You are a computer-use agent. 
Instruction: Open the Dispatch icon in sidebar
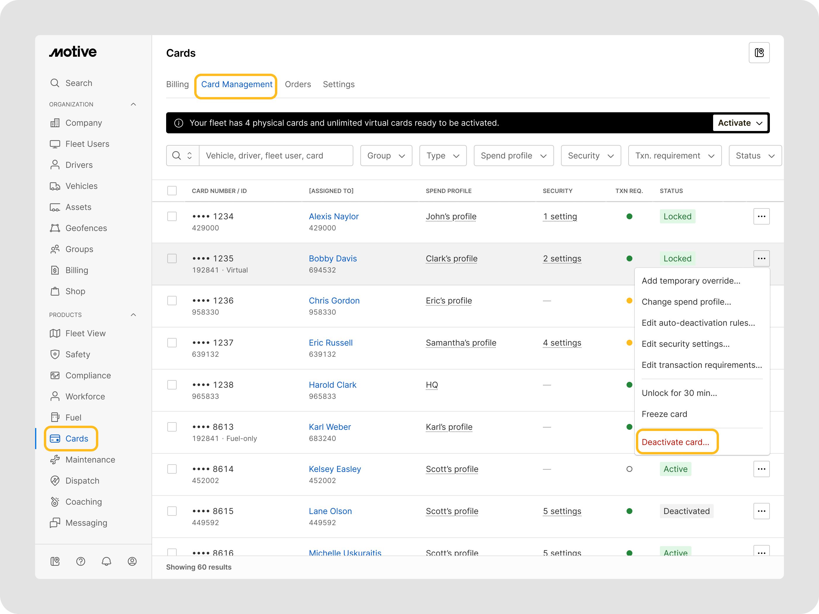55,481
